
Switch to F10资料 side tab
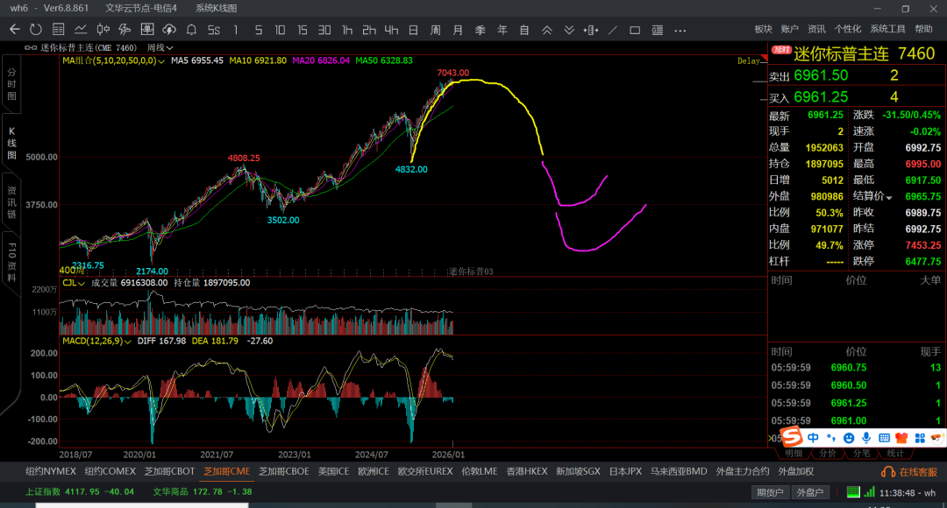11,262
